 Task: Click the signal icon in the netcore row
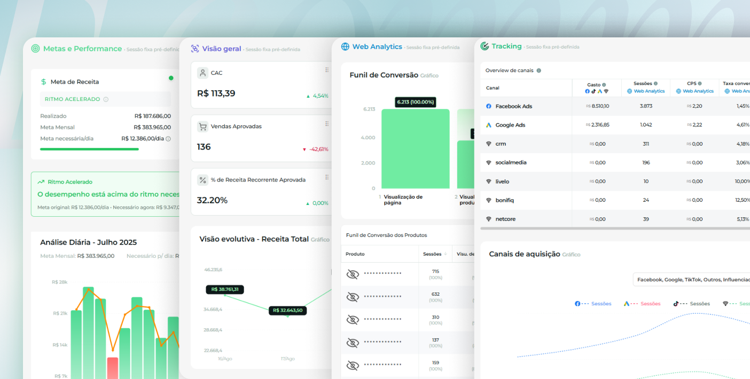tap(488, 219)
